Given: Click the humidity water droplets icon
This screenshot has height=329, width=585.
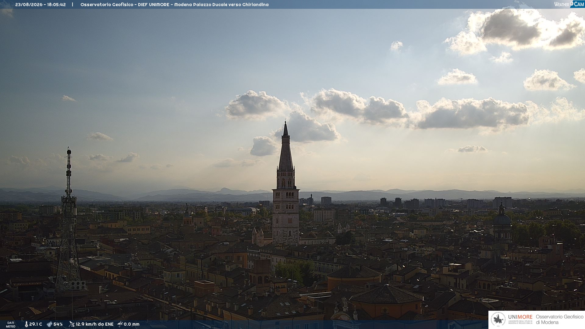Looking at the screenshot, I should 49,324.
